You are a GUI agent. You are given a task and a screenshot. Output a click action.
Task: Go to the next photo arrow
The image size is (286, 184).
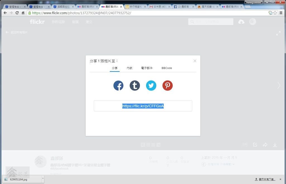[279, 85]
